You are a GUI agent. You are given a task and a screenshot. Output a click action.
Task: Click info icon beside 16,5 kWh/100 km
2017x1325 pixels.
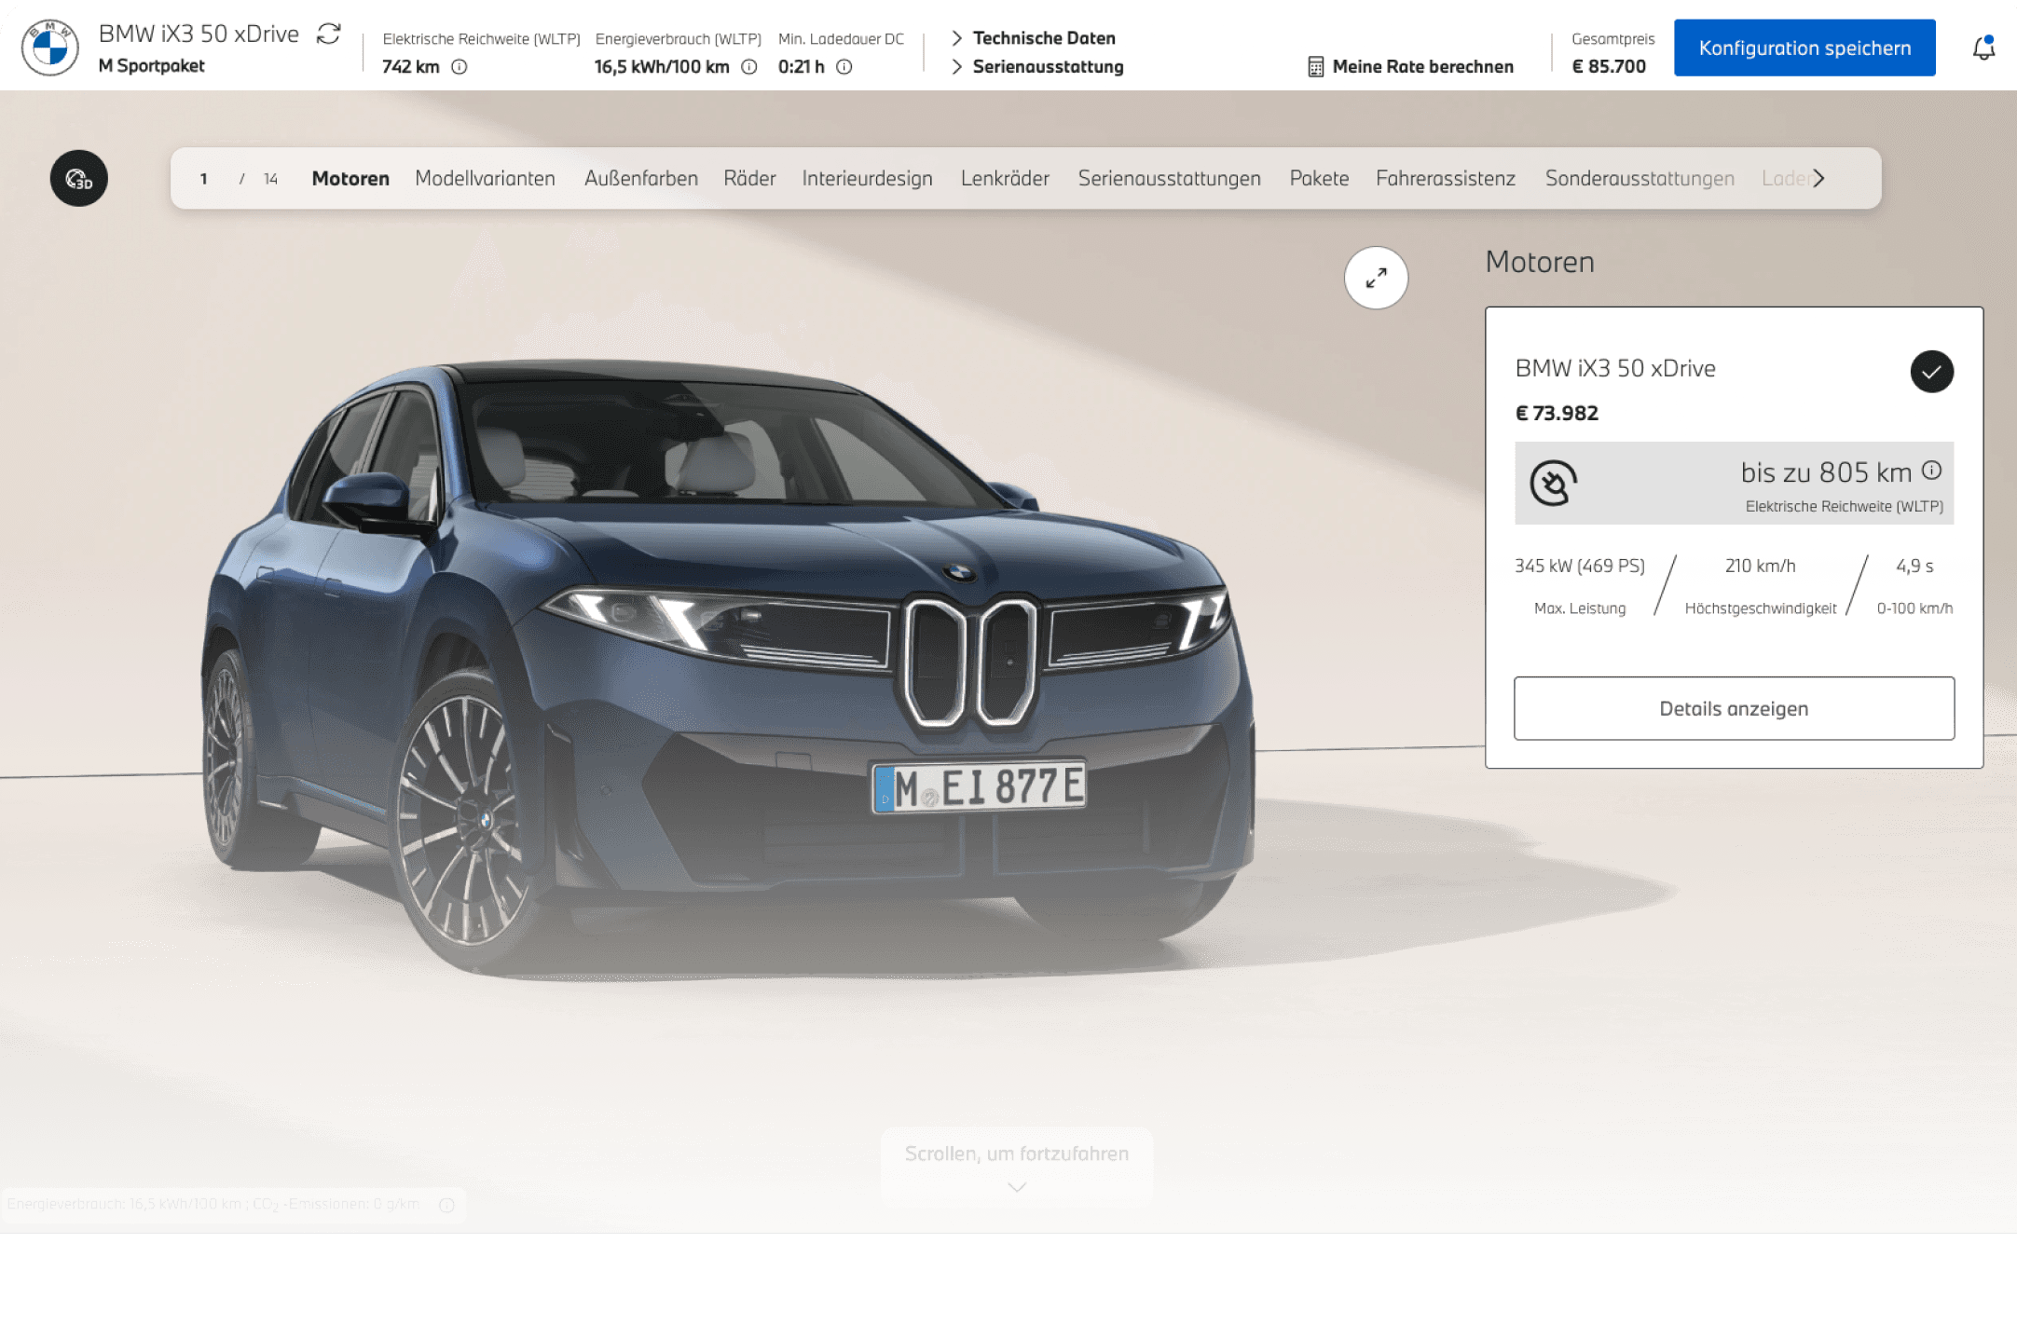[749, 67]
